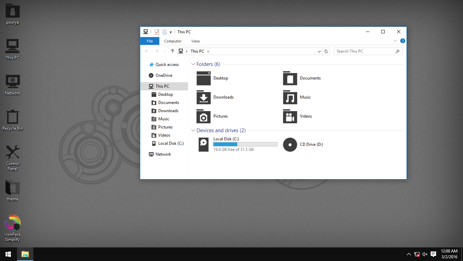Image resolution: width=463 pixels, height=261 pixels.
Task: Click the Properties icon on Quick Access Toolbar
Action: point(157,32)
